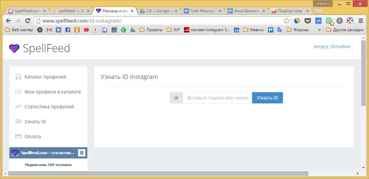This screenshot has height=179, width=369.
Task: Open a new tab
Action: [319, 11]
